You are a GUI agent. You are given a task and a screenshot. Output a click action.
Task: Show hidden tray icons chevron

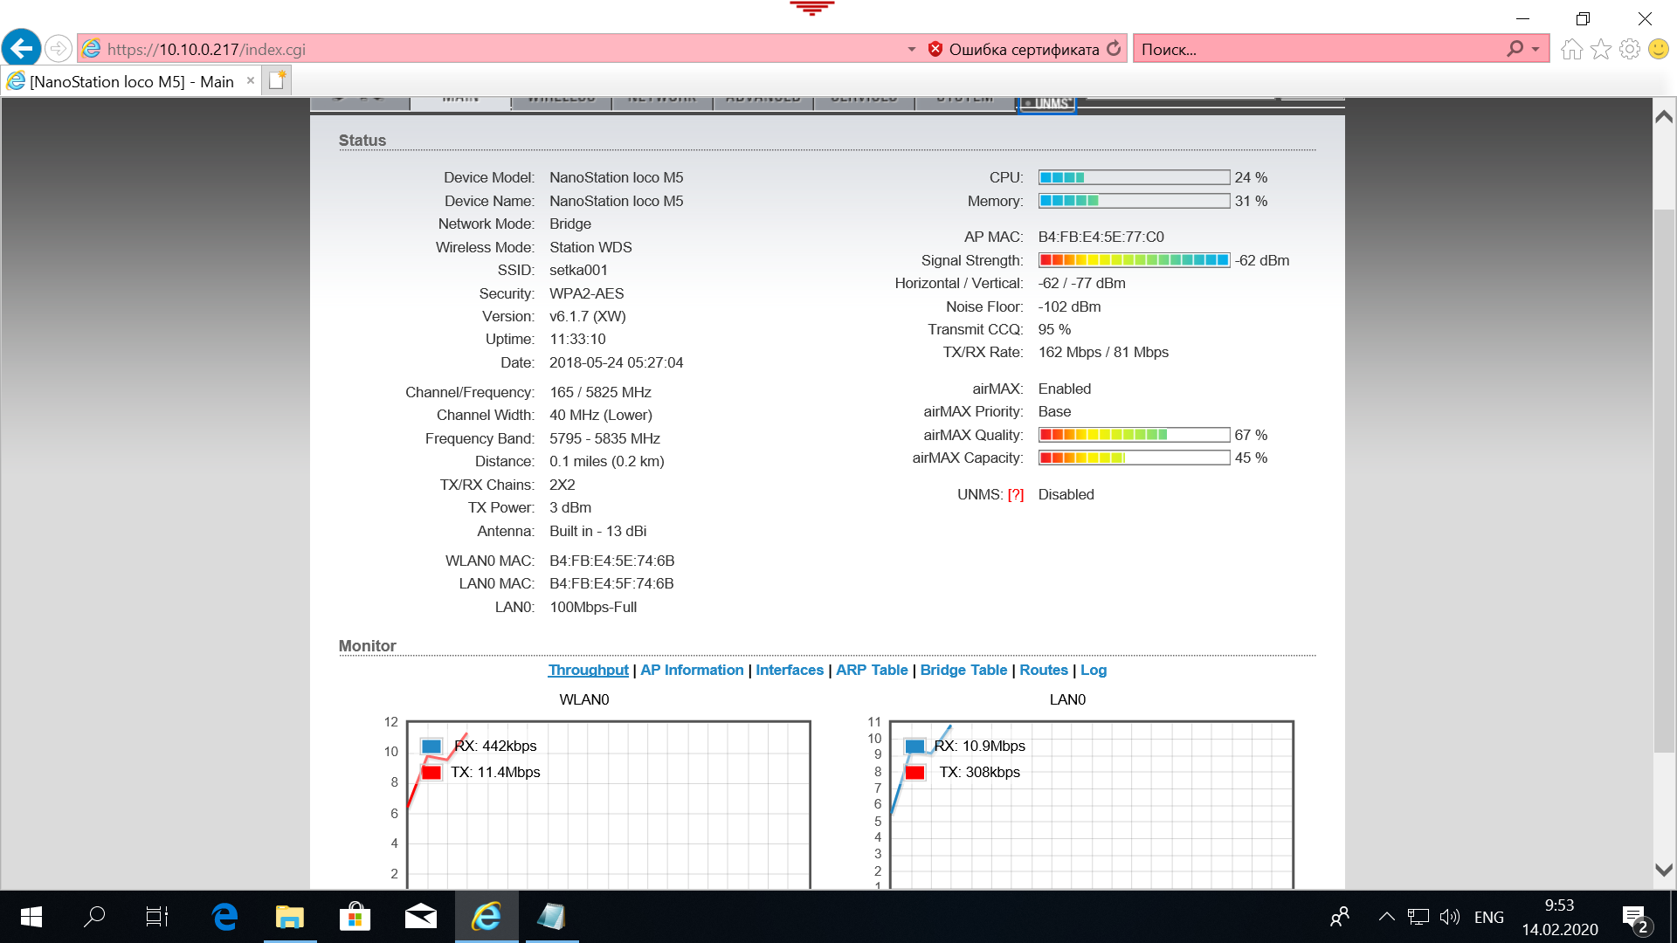tap(1386, 917)
